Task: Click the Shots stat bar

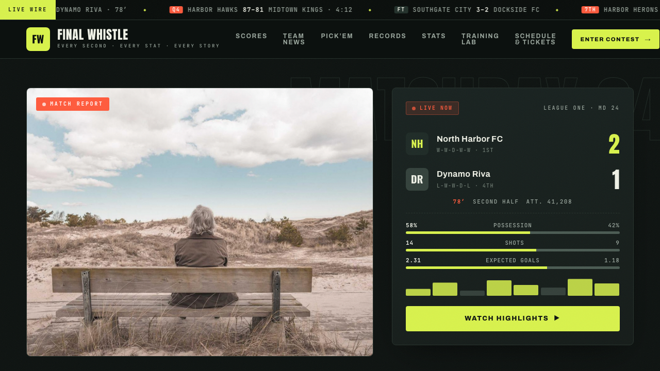Action: click(x=513, y=250)
